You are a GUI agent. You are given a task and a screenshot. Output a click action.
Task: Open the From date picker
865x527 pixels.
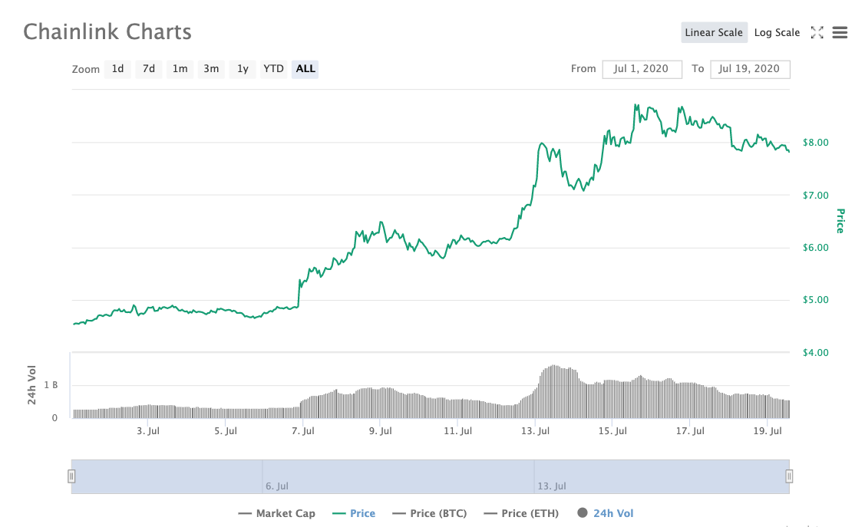click(x=642, y=68)
